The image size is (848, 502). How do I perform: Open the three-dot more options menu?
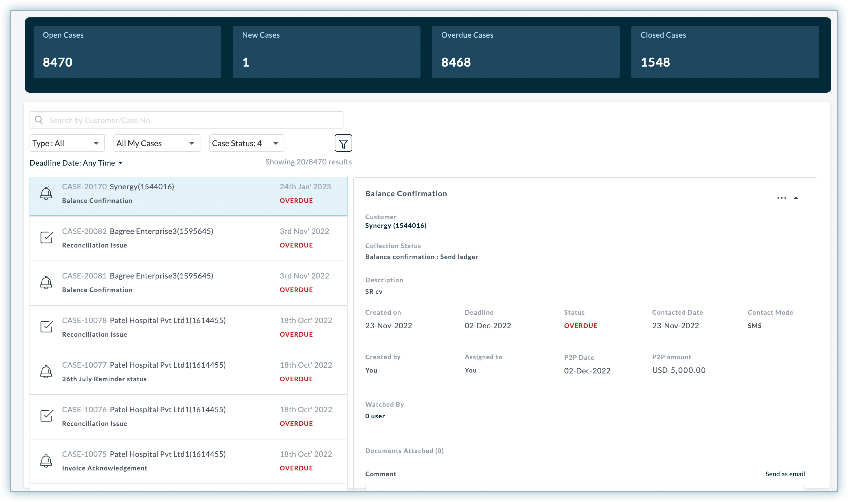pyautogui.click(x=781, y=198)
